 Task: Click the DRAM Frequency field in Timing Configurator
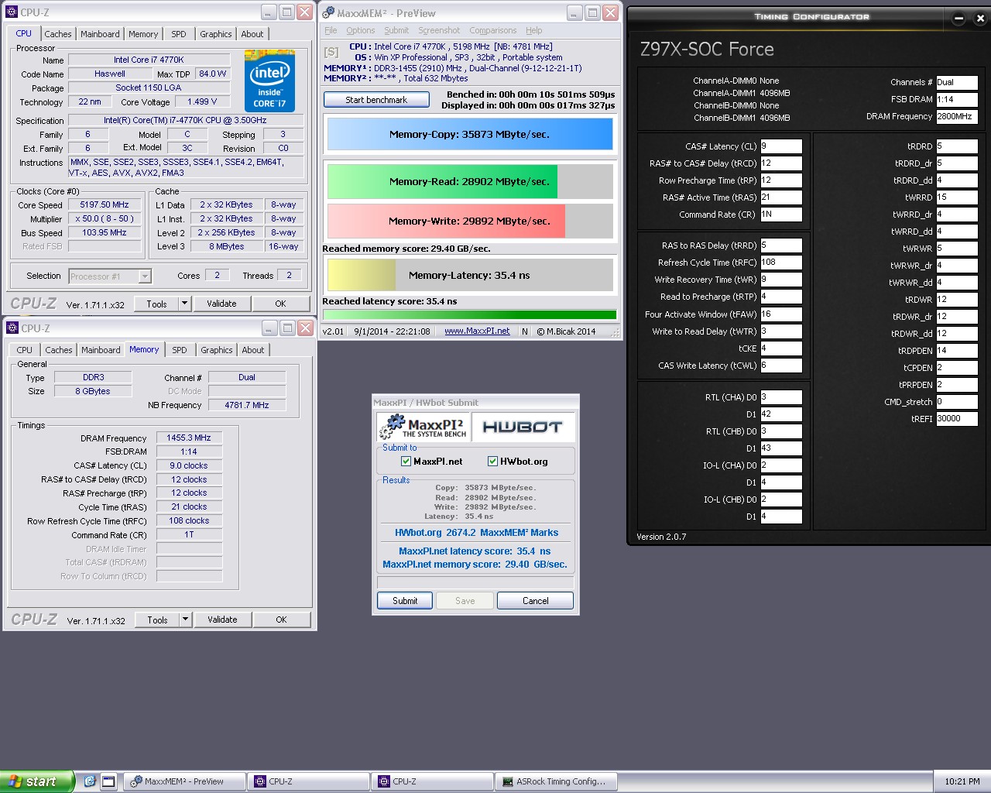(957, 117)
